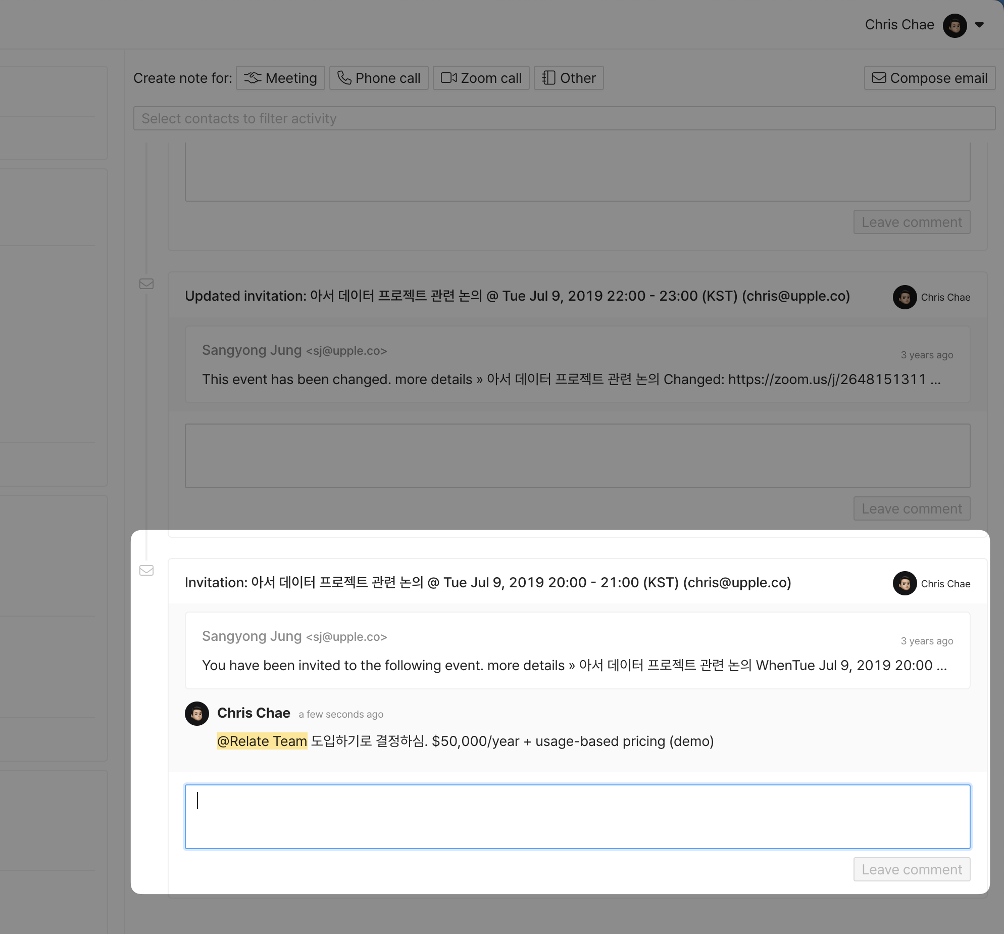Click comment box under Updated invitation

[577, 456]
